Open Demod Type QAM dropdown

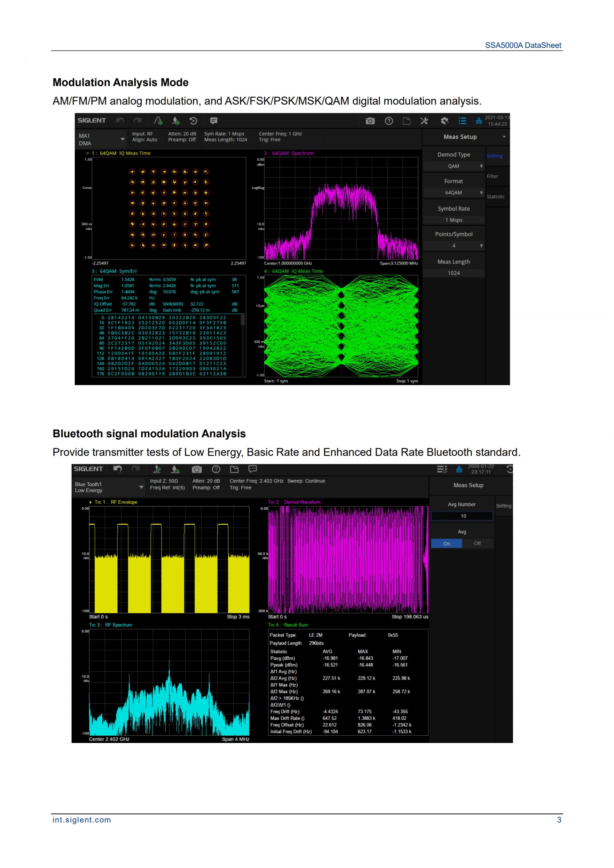[x=454, y=166]
